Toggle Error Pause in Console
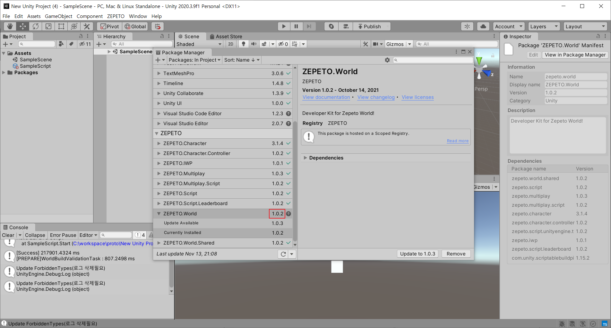Viewport: 611px width, 328px height. click(63, 235)
